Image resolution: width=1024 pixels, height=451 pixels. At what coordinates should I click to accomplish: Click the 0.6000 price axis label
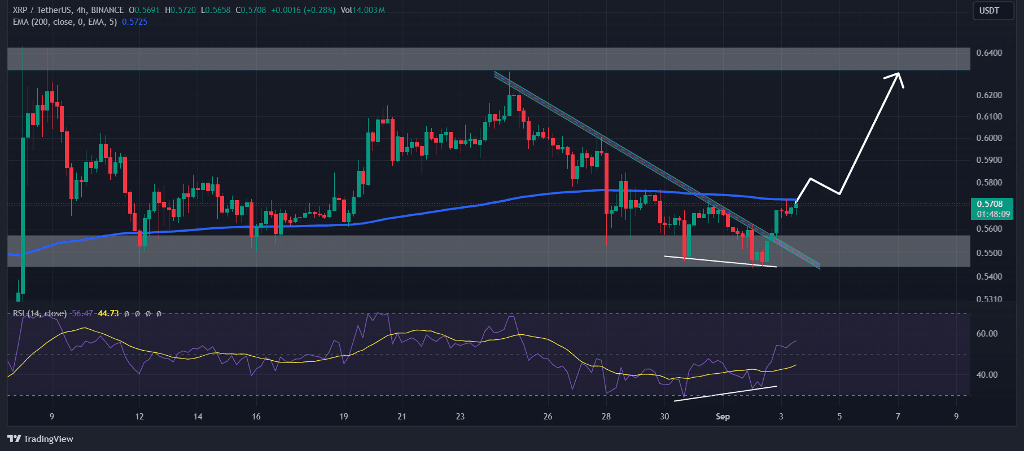coord(990,138)
